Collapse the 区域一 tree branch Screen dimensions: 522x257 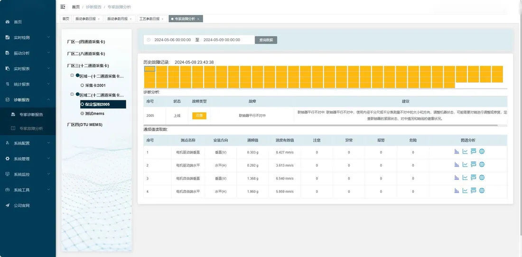pos(72,75)
